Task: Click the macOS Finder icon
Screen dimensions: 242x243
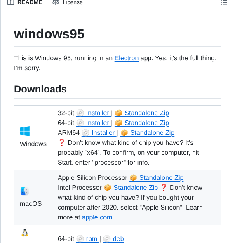Action: tap(25, 191)
